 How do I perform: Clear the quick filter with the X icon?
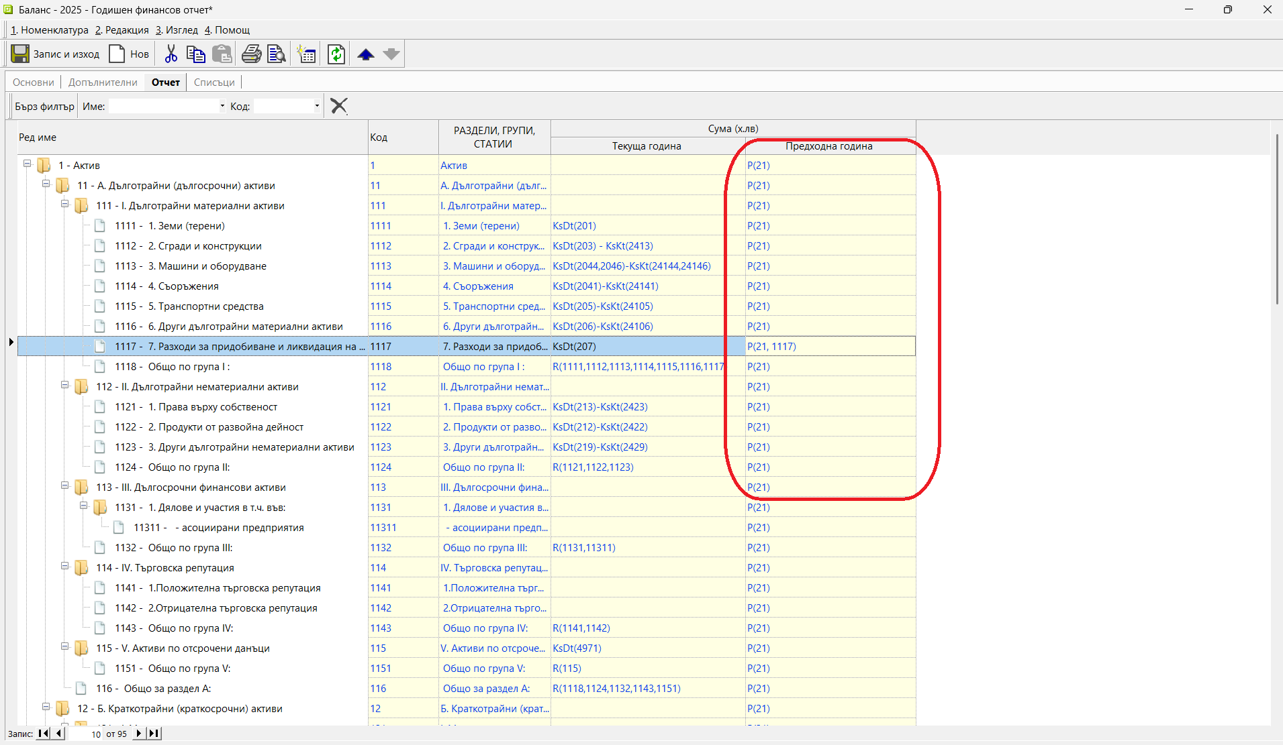tap(338, 105)
